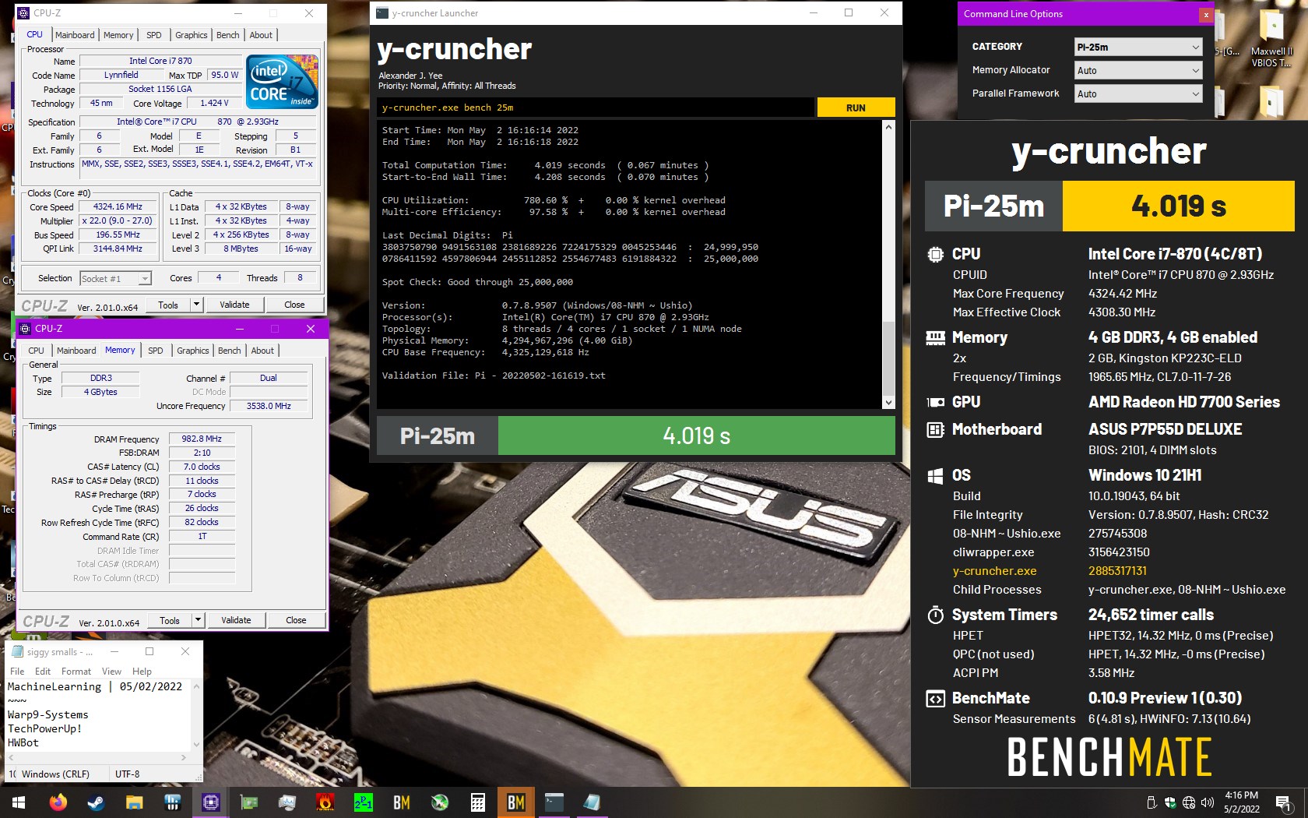Expand Tools arrow in the Memory-tab CPU-Z window
Screen dimensions: 1308x818
coord(198,620)
